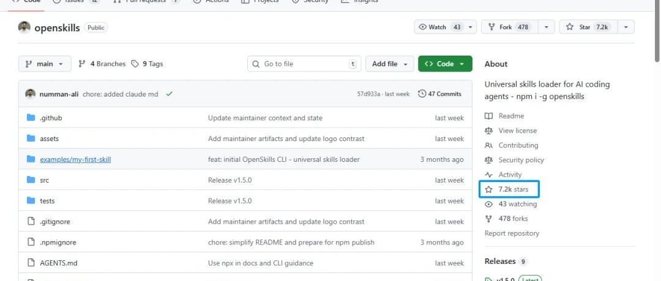Screen dimensions: 661x281
Task: Open the .gitignore file name
Action: [x=55, y=222]
